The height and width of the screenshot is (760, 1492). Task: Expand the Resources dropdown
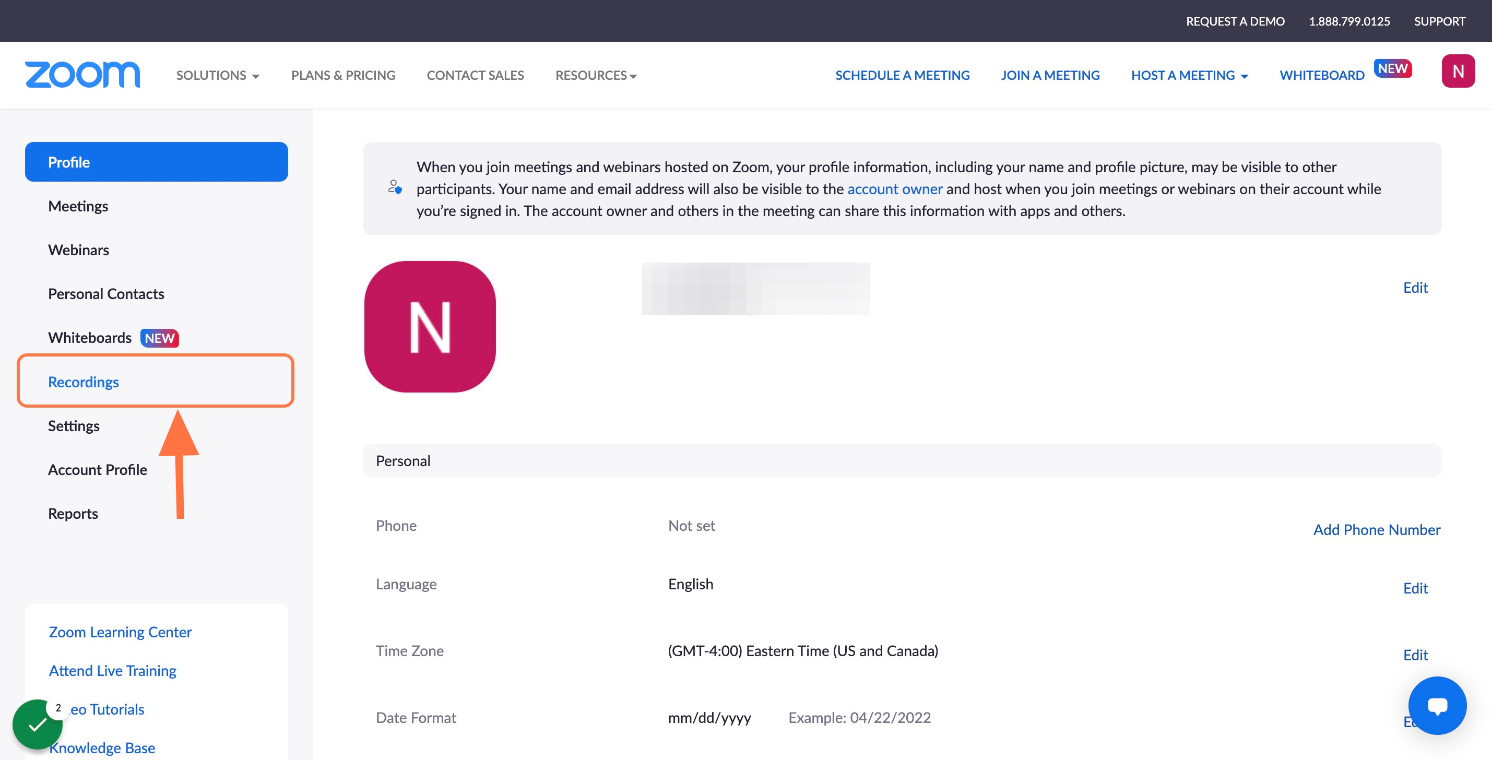(596, 75)
